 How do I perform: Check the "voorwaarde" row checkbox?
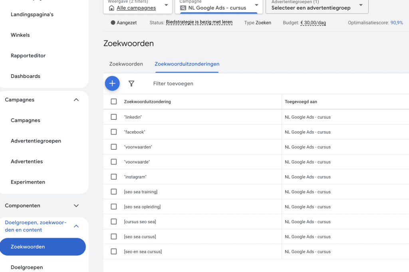tap(114, 162)
